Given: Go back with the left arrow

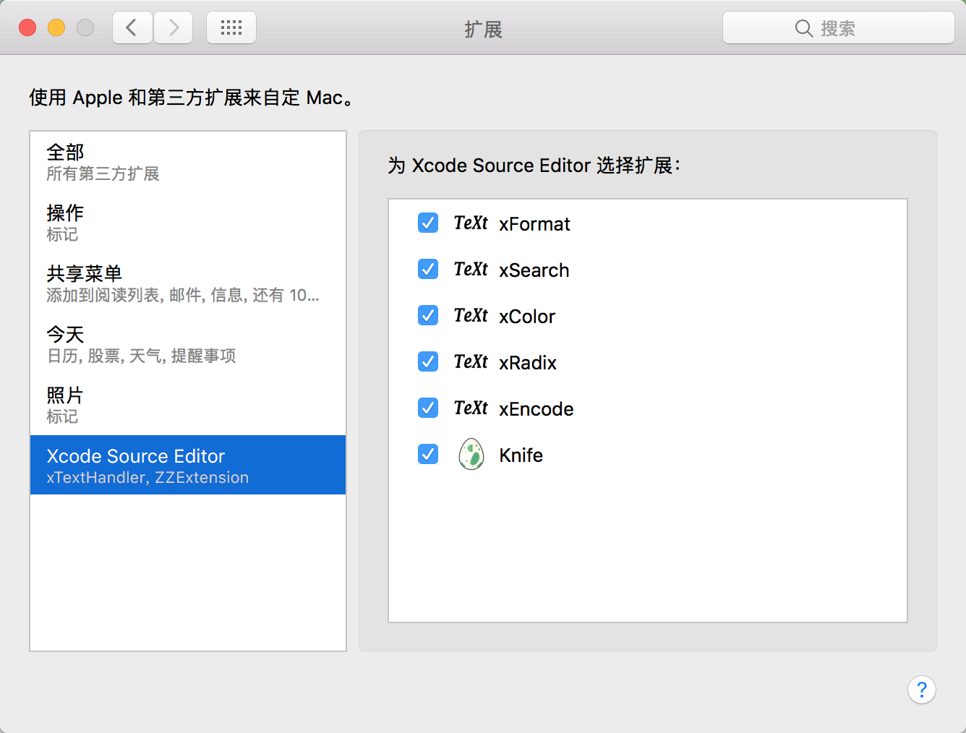Looking at the screenshot, I should tap(132, 28).
